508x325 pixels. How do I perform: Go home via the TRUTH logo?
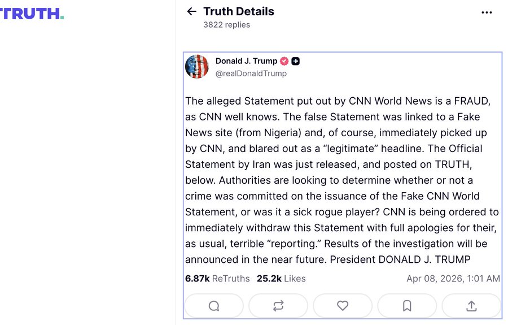pos(32,14)
